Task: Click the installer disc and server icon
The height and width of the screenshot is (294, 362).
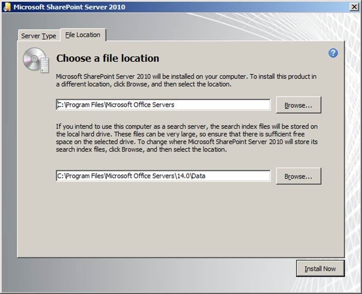Action: click(x=36, y=60)
